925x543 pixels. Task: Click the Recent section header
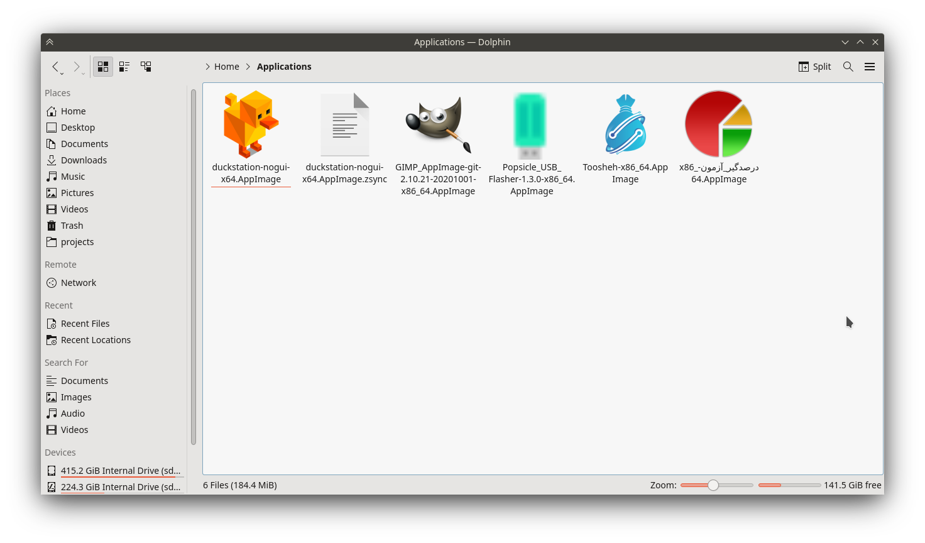[58, 305]
